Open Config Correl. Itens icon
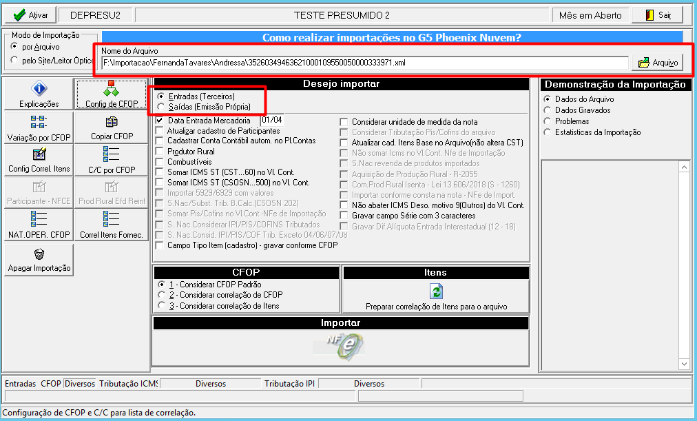The image size is (697, 421). pos(39,154)
